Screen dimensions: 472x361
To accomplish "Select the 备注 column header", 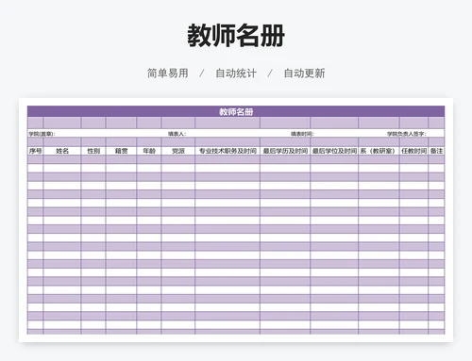I will (x=436, y=151).
